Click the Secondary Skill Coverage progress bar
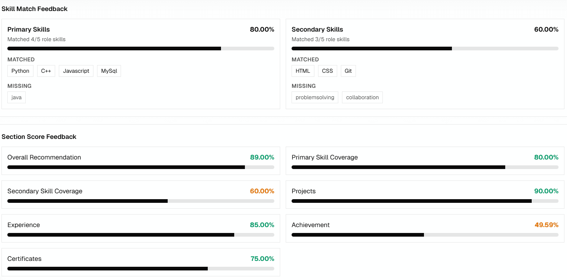 click(141, 201)
